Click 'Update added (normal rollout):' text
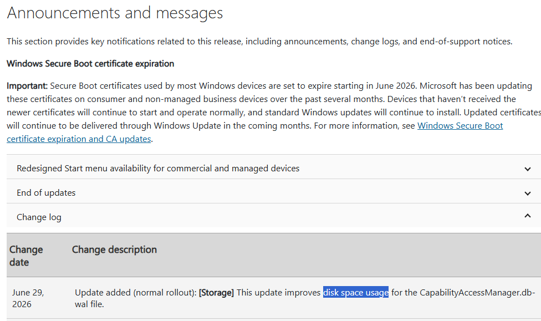 pos(136,293)
